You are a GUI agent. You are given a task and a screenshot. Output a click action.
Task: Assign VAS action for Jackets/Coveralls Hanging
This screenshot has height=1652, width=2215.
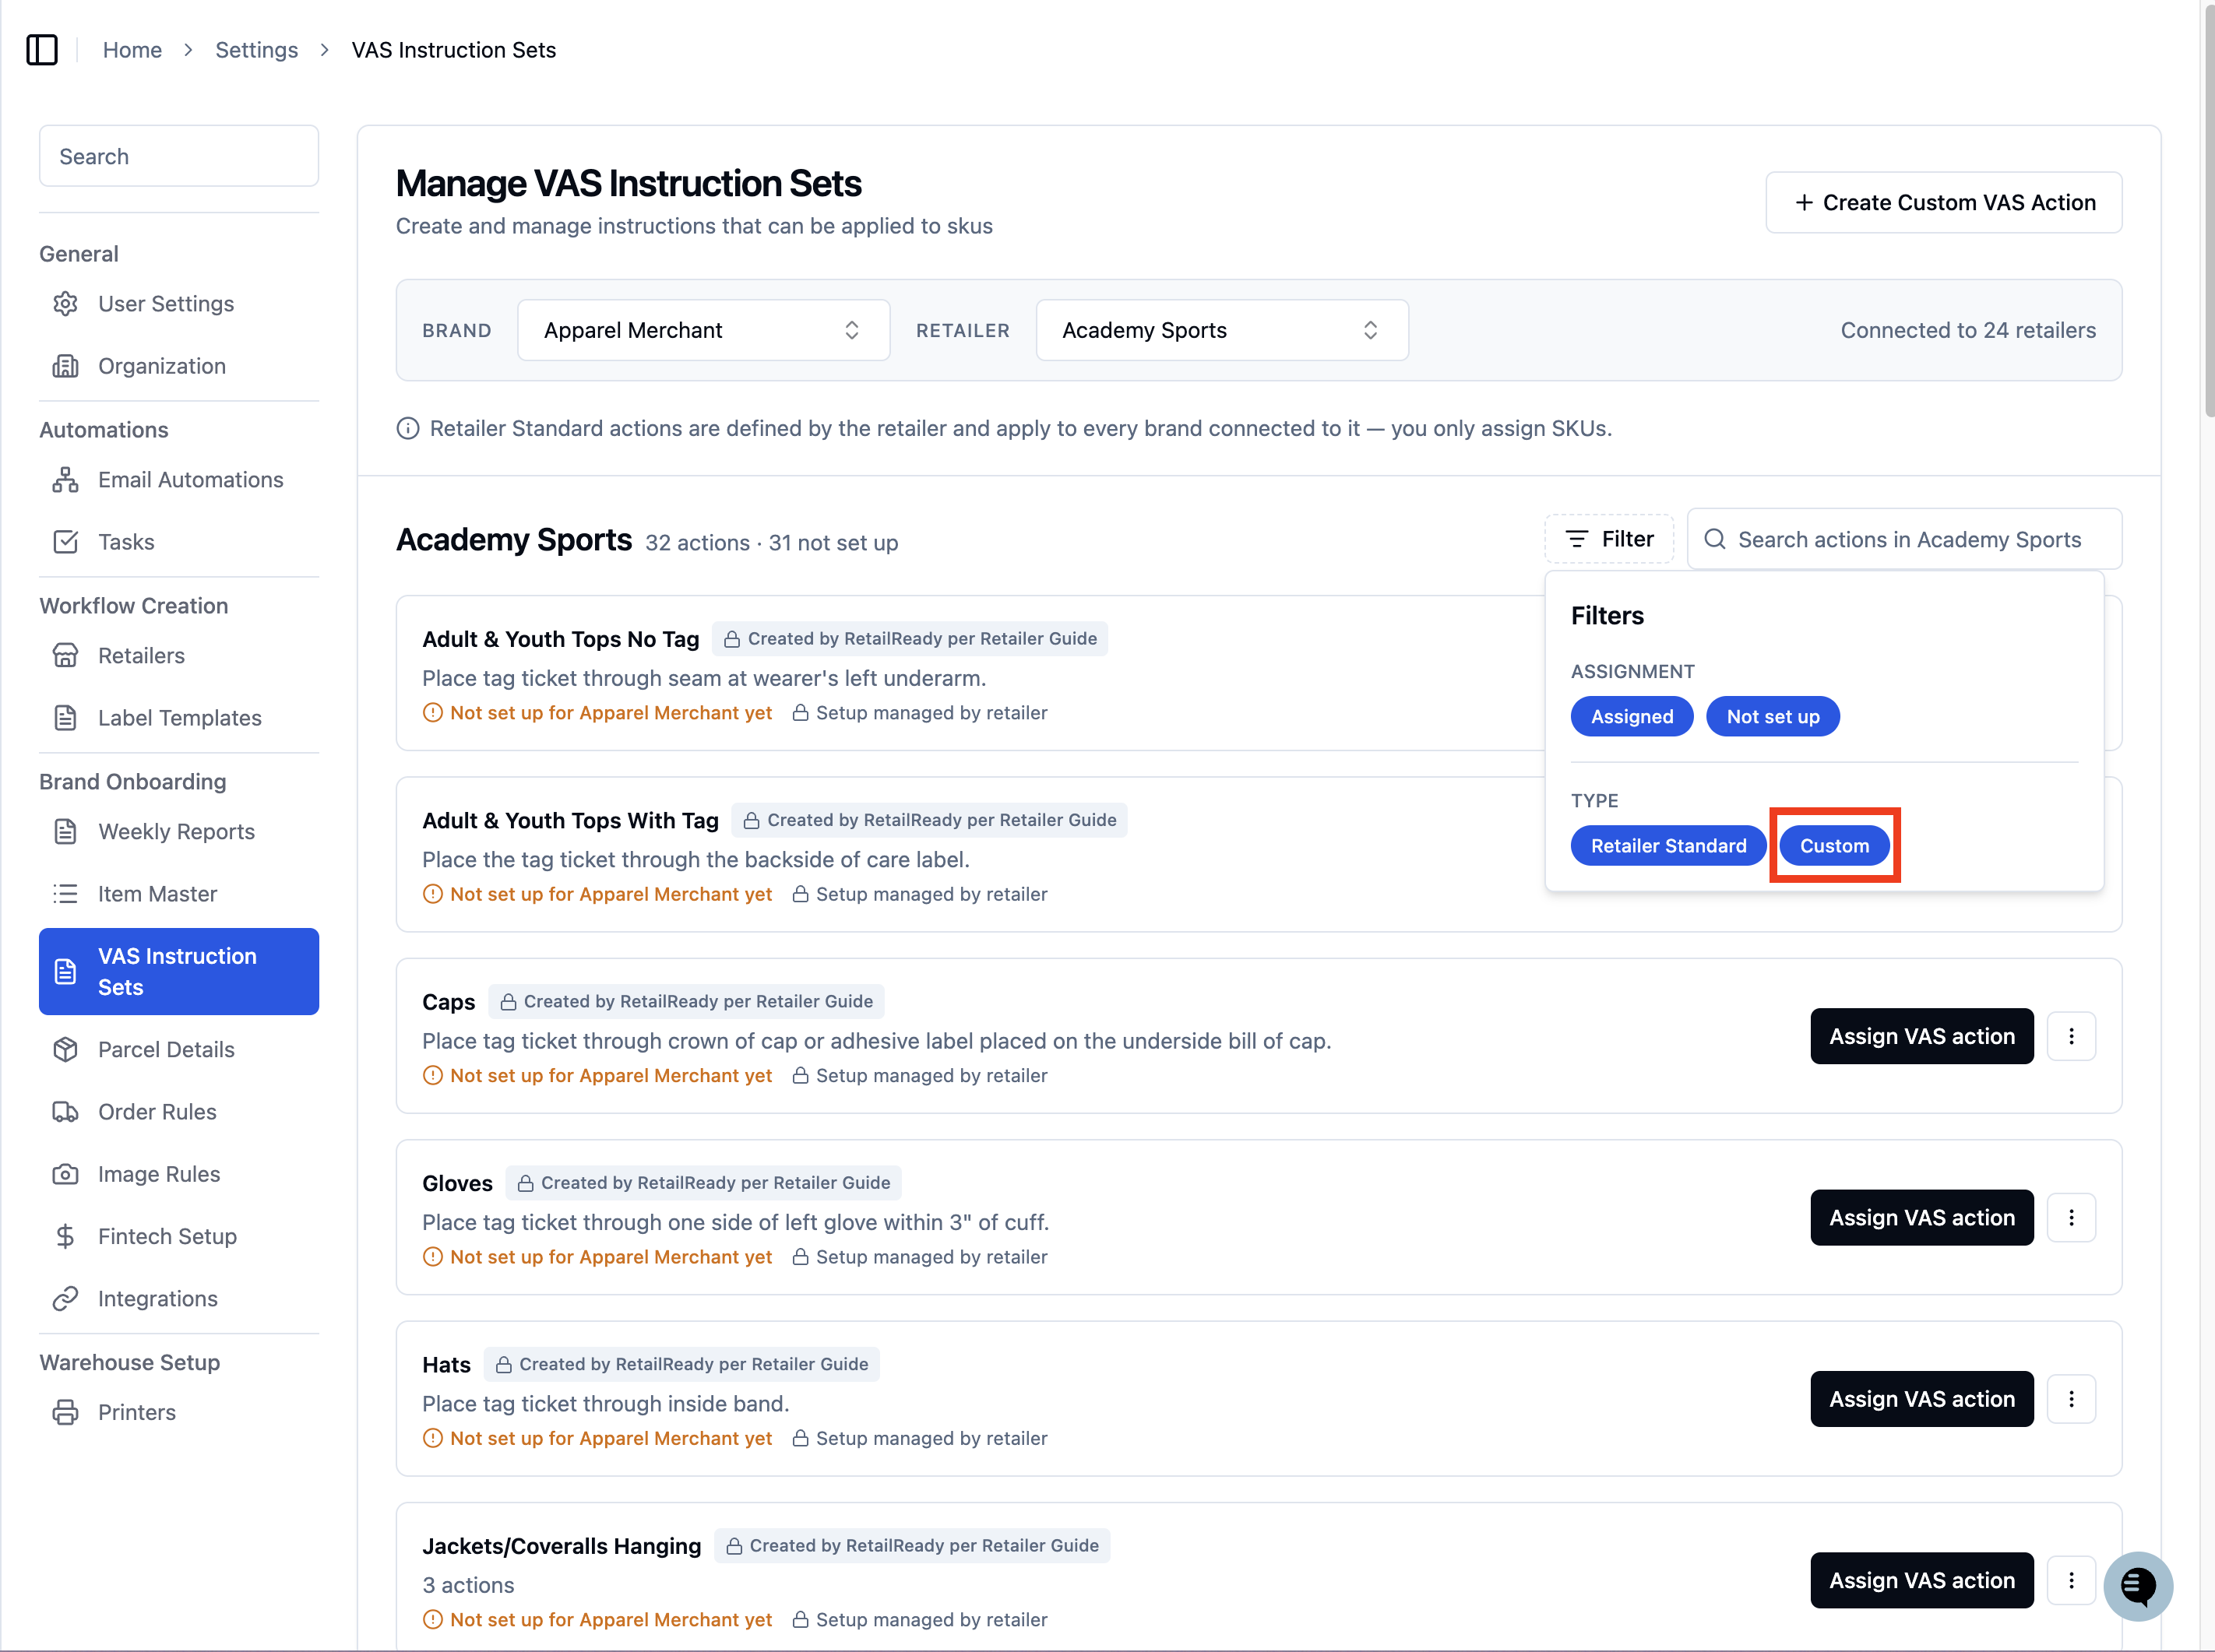tap(1922, 1581)
